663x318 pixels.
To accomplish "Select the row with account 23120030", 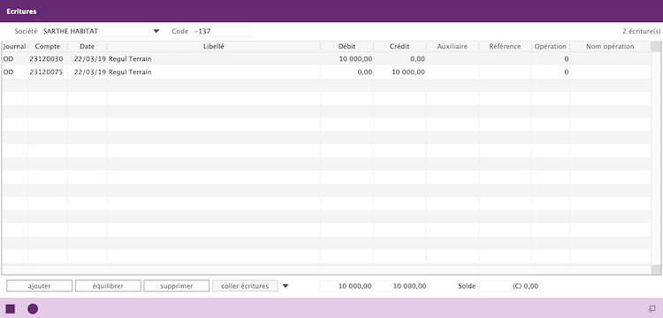I will 326,59.
